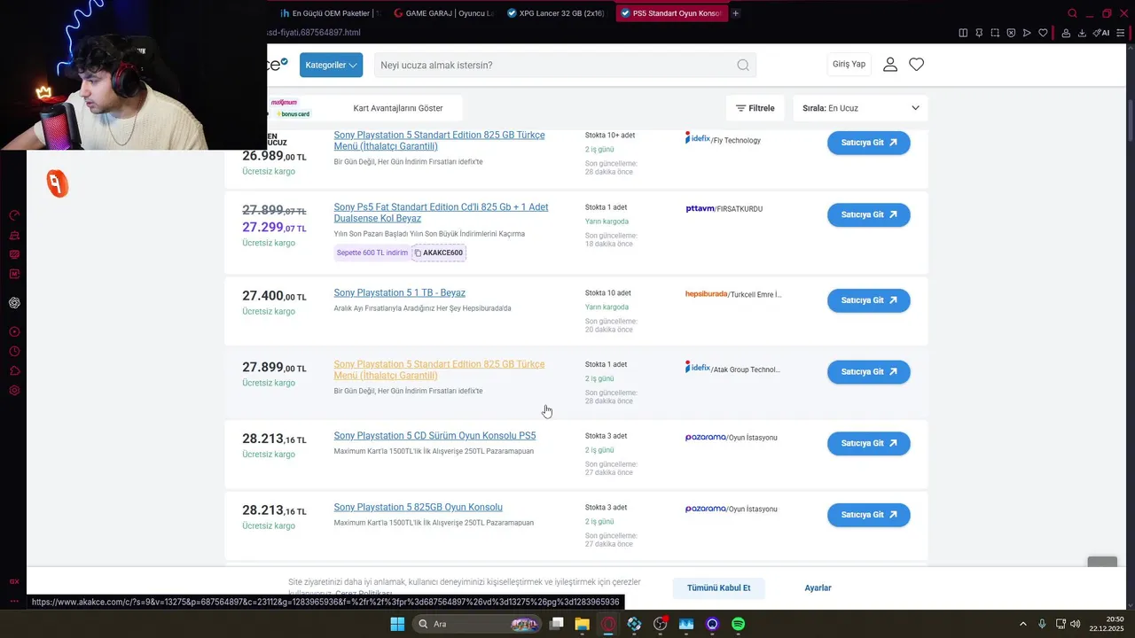Switch to GAME GARAJ tab
1135x638 pixels.
click(442, 13)
